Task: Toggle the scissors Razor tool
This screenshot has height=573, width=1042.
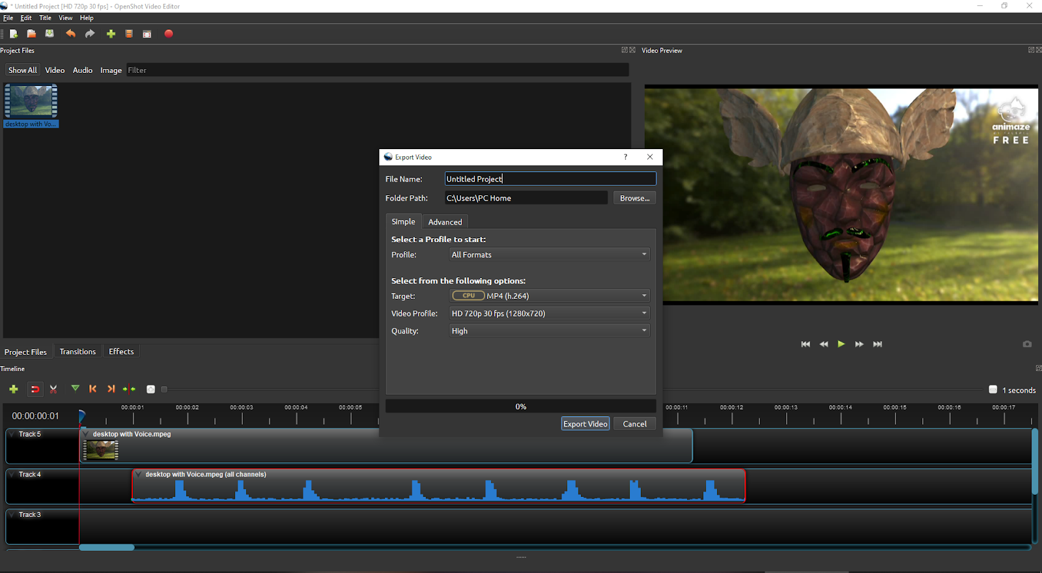Action: pyautogui.click(x=53, y=389)
